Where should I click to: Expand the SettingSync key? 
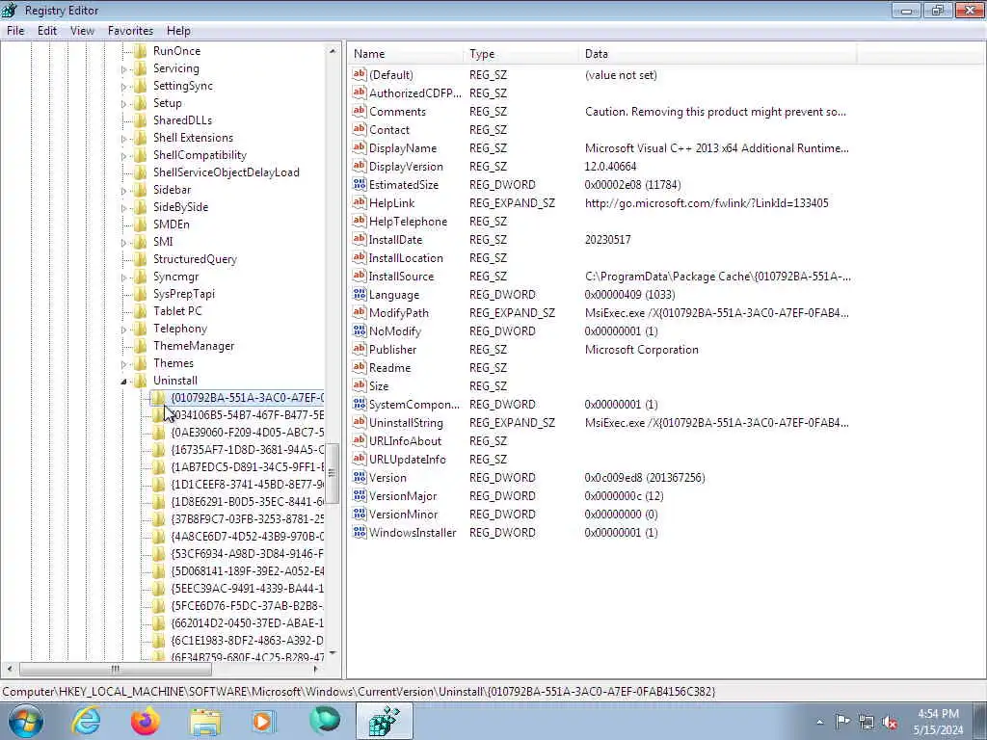(124, 86)
